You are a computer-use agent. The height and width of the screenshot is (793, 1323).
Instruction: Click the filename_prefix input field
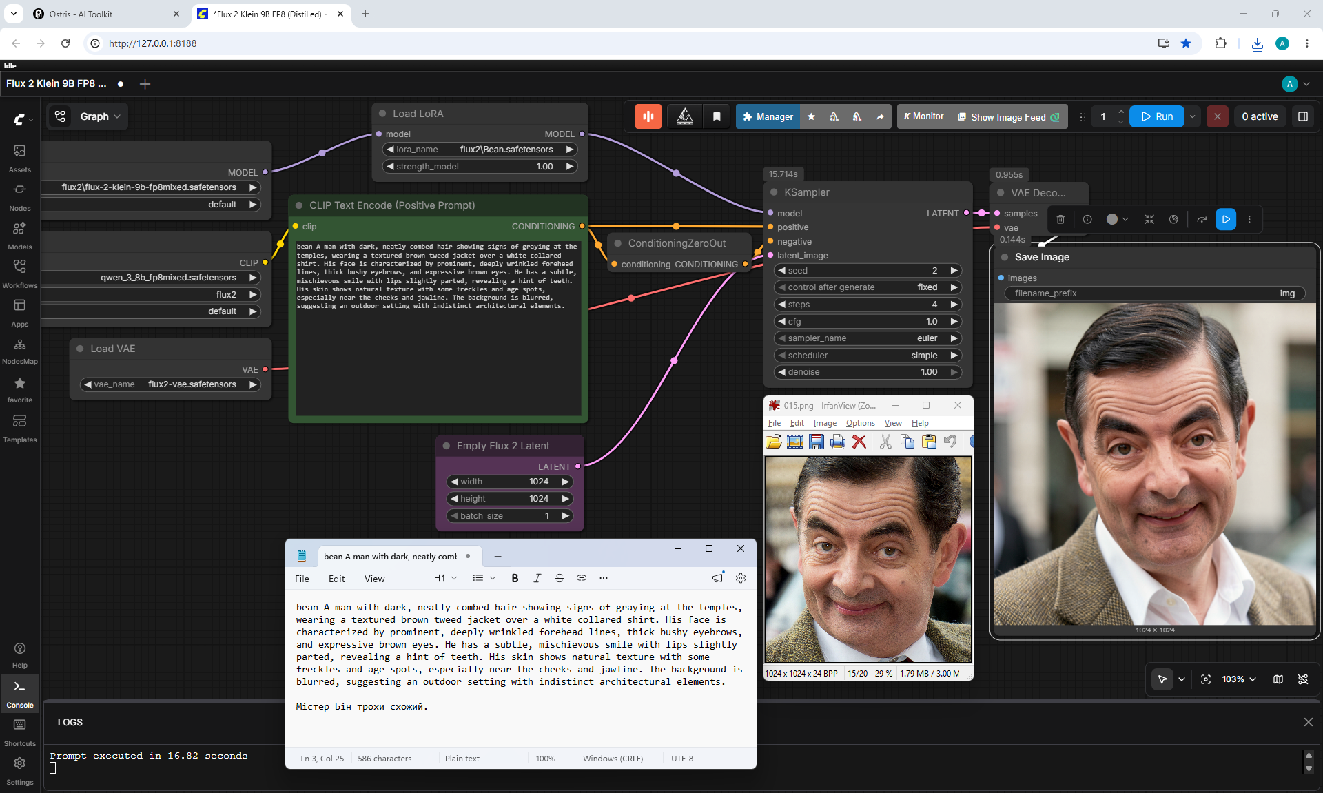(x=1154, y=293)
